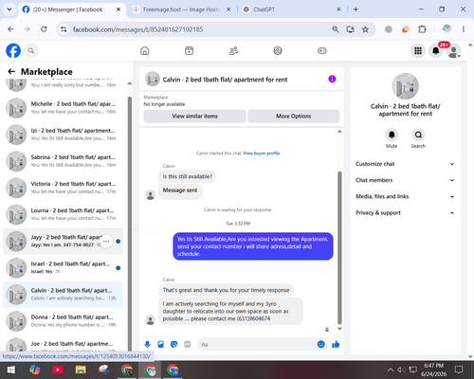Open the Victoria conversation

(x=64, y=188)
